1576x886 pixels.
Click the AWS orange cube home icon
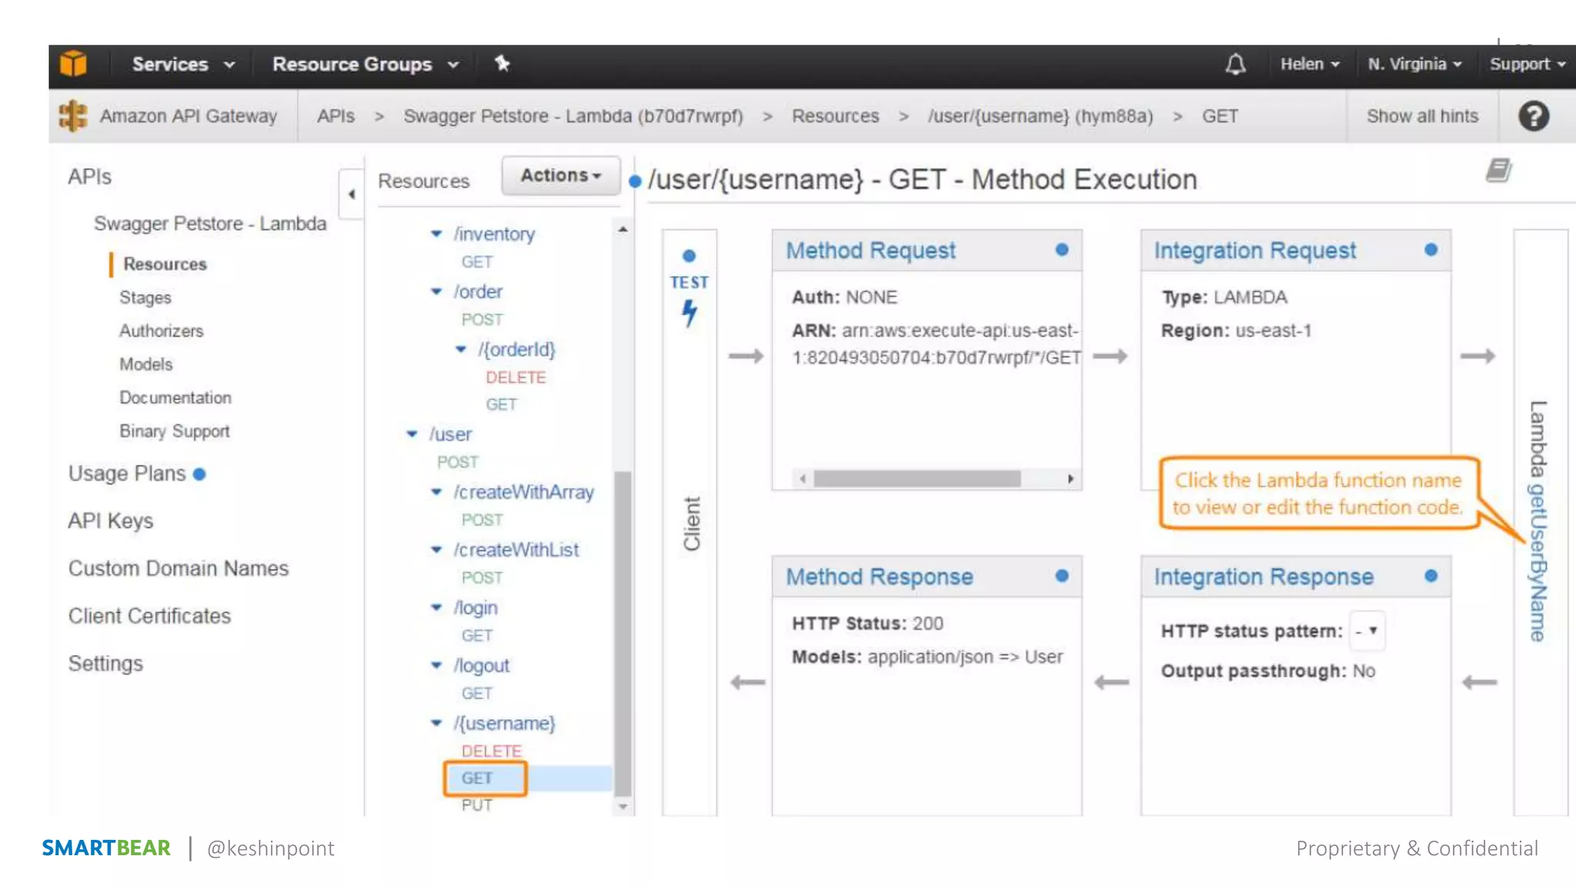coord(73,64)
